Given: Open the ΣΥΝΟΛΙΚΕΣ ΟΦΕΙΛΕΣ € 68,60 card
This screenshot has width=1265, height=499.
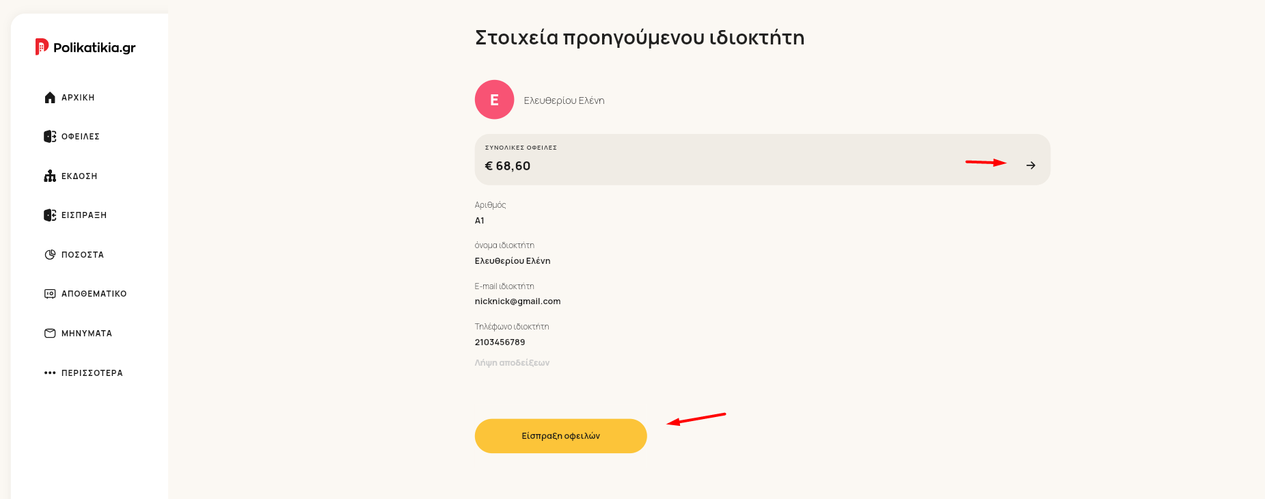Looking at the screenshot, I should coord(762,159).
